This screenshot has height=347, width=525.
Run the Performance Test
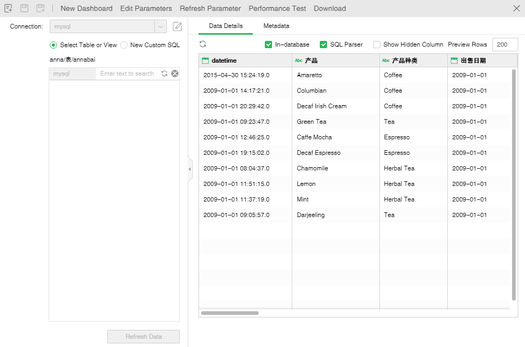tap(277, 8)
